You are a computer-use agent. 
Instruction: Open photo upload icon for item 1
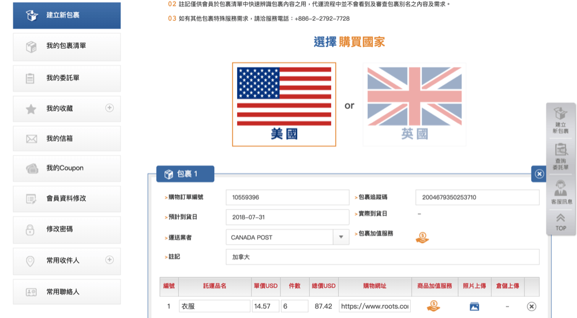474,306
